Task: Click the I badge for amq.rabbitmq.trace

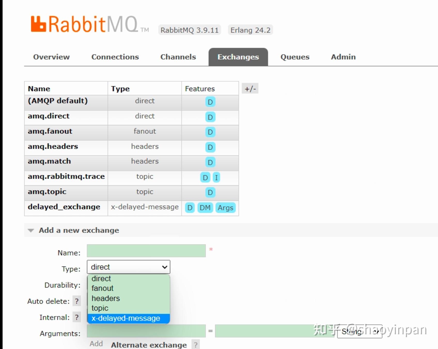Action: pos(216,178)
